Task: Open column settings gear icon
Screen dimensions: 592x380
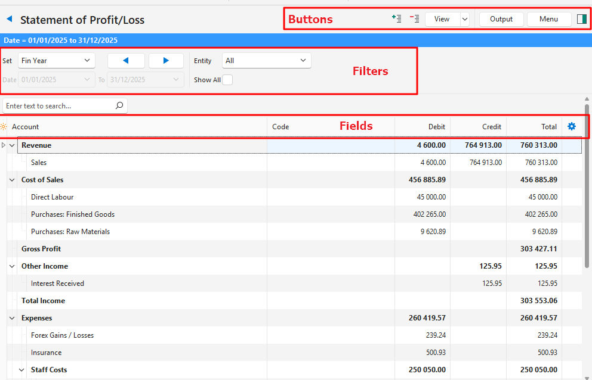Action: point(572,126)
